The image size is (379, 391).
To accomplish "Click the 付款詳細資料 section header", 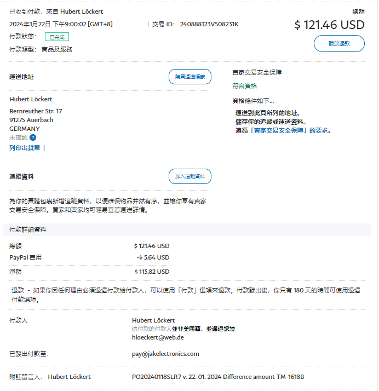I will point(28,229).
